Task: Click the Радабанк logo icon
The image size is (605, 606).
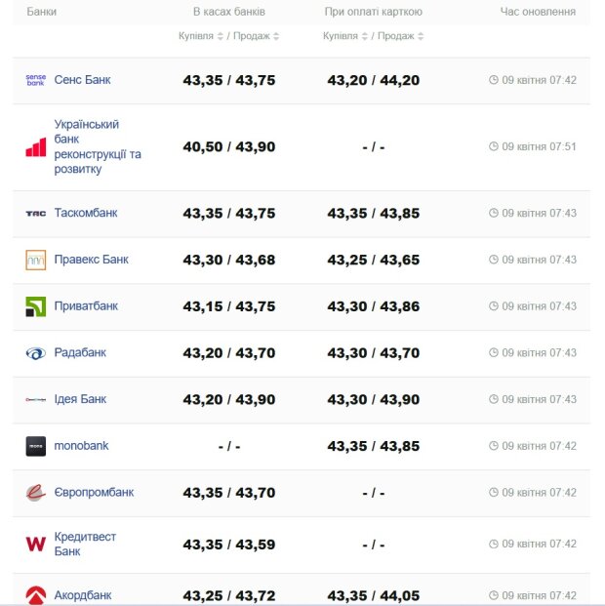Action: pyautogui.click(x=35, y=353)
